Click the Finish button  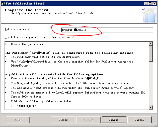coord(114,120)
